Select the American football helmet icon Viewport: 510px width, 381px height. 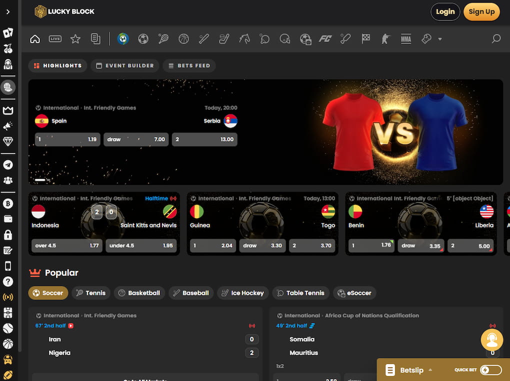pos(285,39)
